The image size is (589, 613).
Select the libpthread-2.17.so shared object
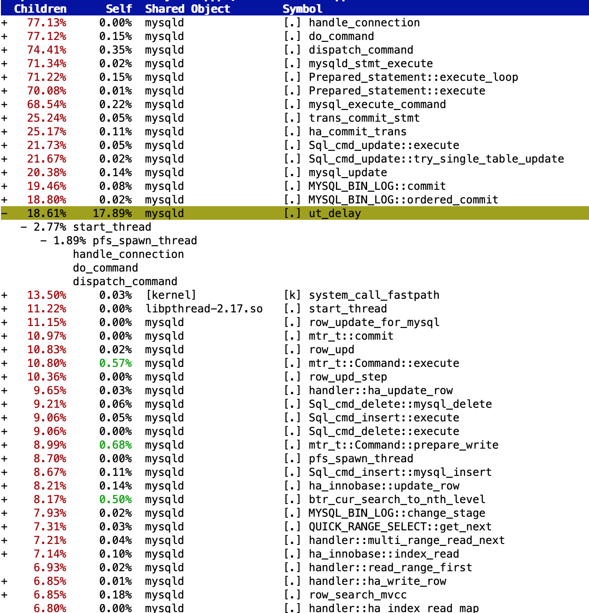[x=204, y=309]
